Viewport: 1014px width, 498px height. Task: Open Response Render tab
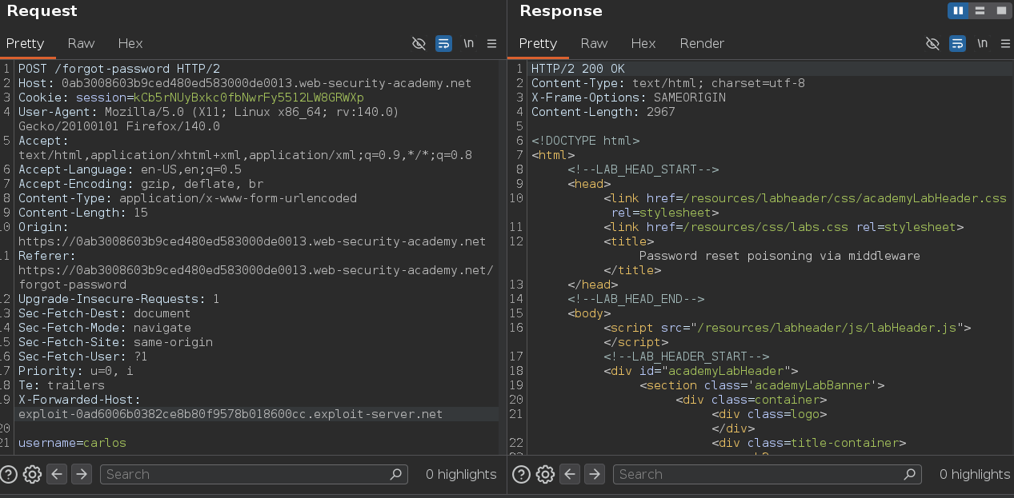(x=702, y=43)
